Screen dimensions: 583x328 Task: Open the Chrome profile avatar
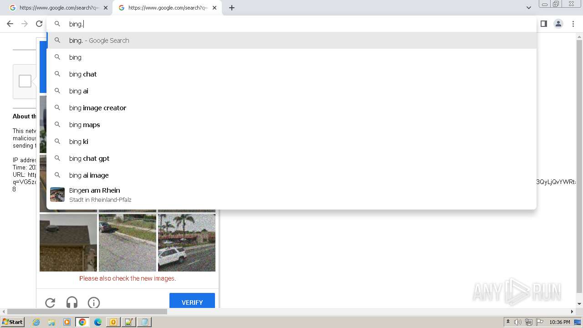tap(558, 24)
